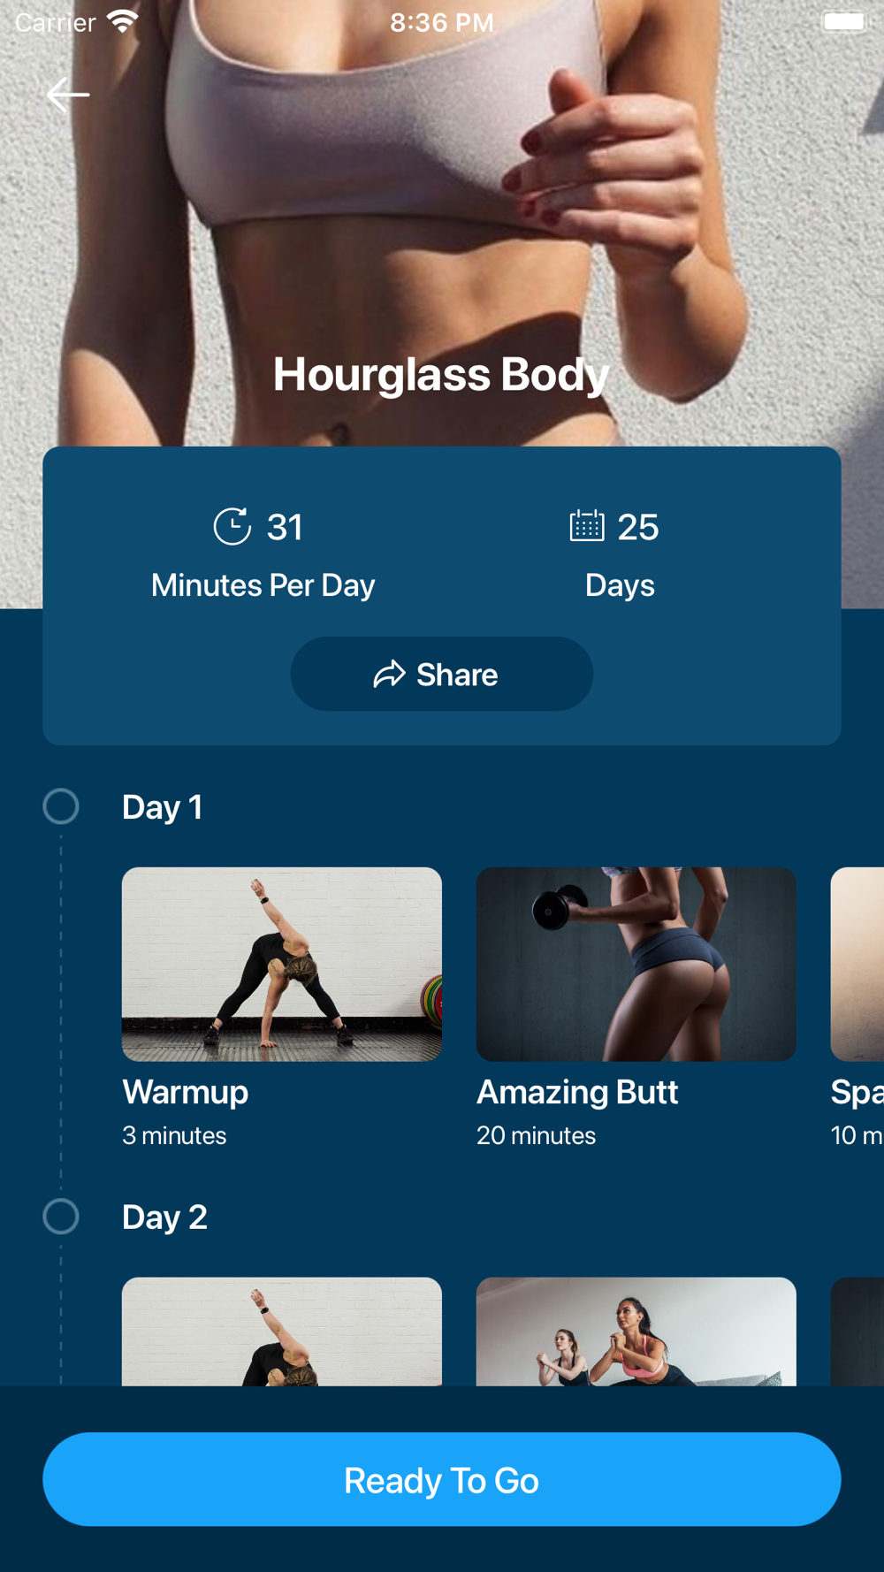Screen dimensions: 884x1572
Task: Click the calendar icon beside 25
Action: [x=587, y=525]
